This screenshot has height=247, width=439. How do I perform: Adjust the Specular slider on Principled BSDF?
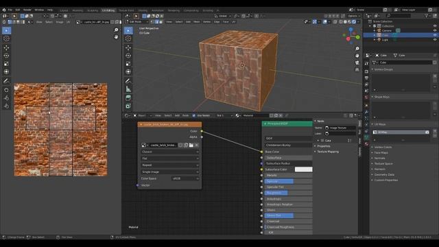pos(288,181)
